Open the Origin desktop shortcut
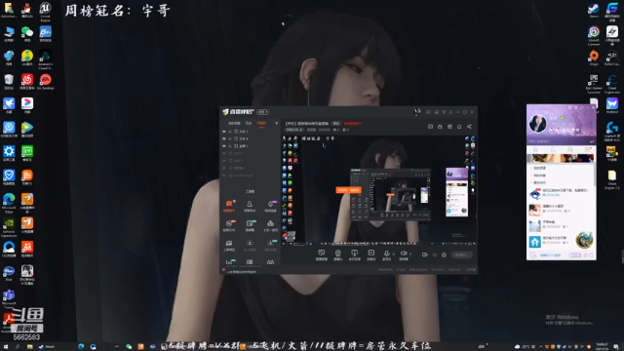 pos(594,58)
